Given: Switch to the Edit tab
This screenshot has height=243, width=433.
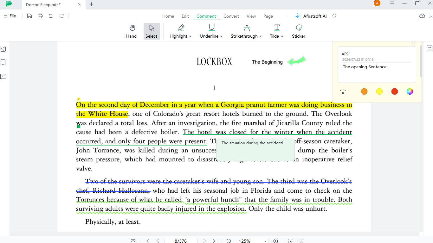Looking at the screenshot, I should point(185,16).
